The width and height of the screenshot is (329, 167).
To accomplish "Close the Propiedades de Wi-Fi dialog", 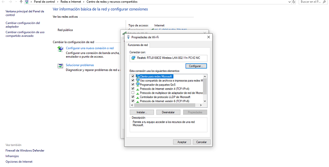I will pos(209,37).
